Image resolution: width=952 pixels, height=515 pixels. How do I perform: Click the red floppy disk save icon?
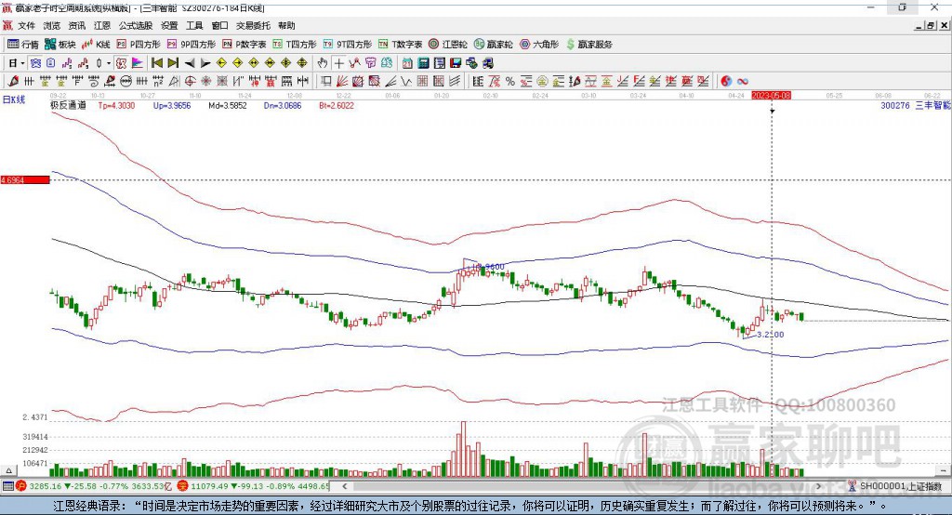(x=456, y=63)
